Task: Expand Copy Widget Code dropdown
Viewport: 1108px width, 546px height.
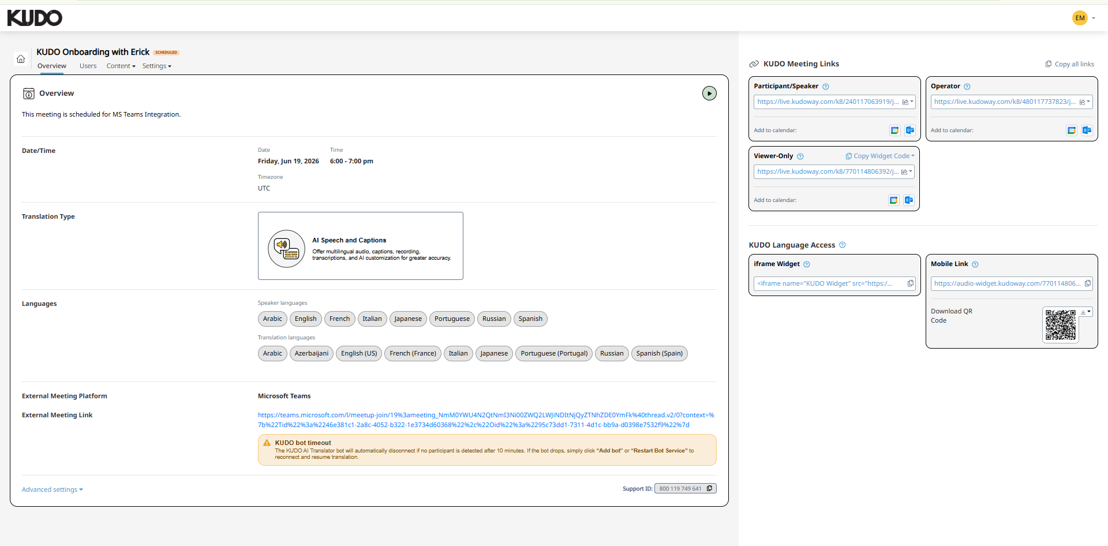Action: (880, 156)
